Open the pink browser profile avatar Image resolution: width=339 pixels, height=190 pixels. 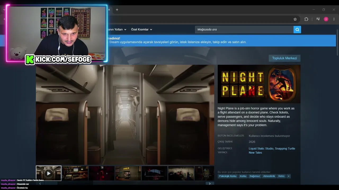(326, 19)
